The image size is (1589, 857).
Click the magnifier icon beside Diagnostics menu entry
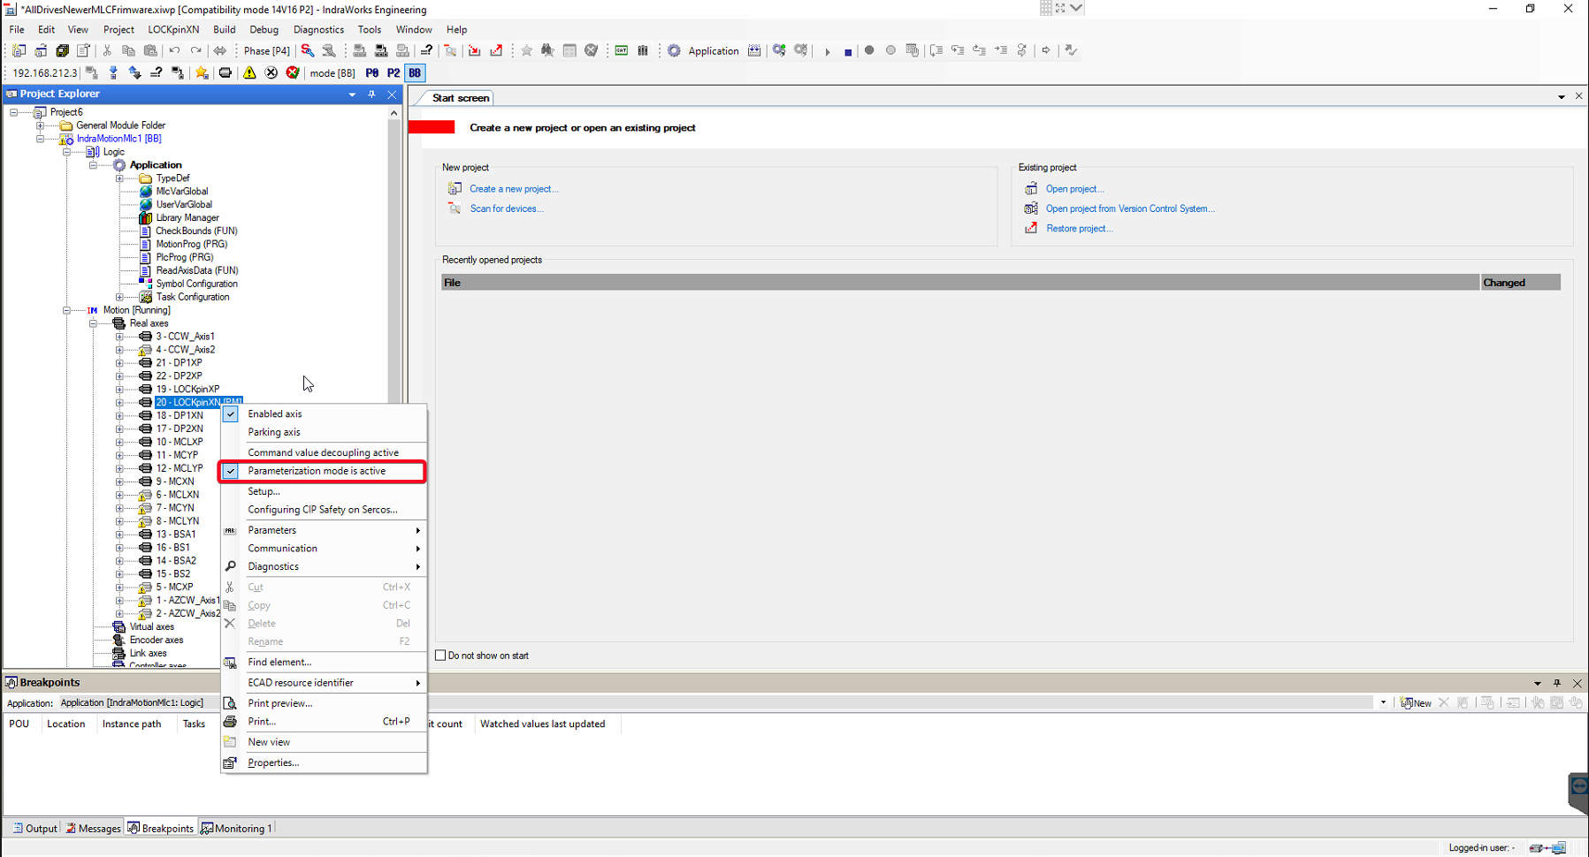(230, 566)
